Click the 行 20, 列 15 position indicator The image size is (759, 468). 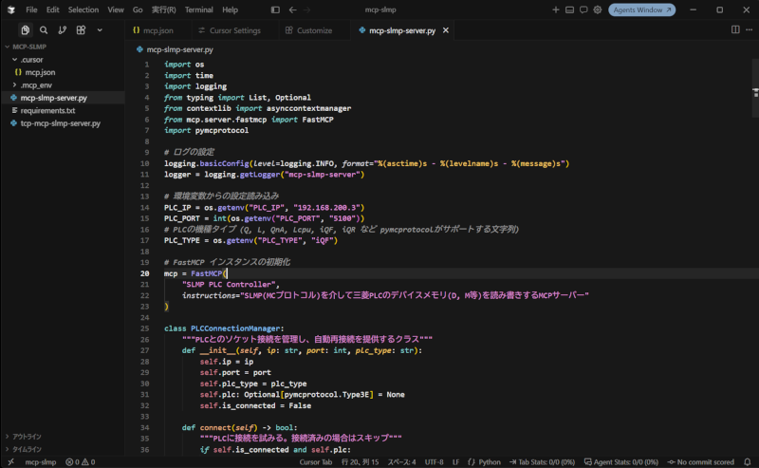click(x=361, y=462)
